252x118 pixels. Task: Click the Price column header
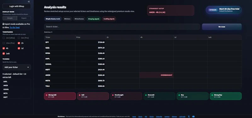click(90, 37)
